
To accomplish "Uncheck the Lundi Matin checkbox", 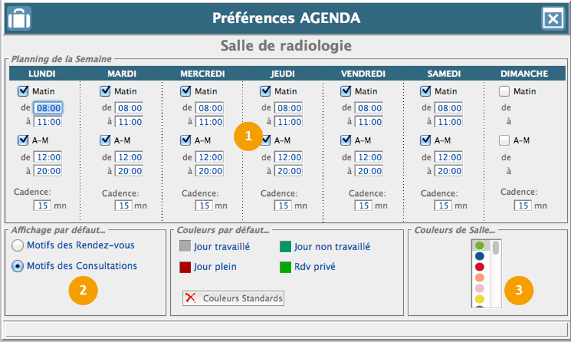I will coord(24,91).
